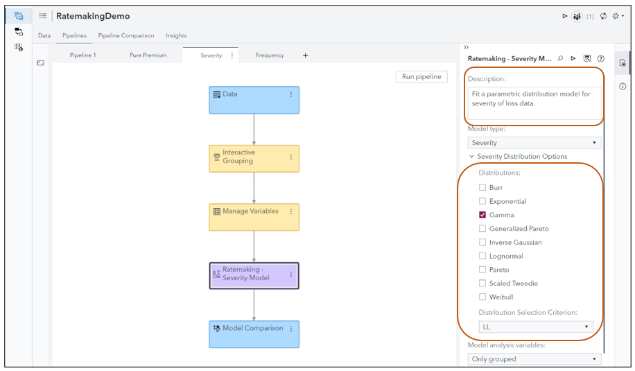Collapse properties panel with double chevron
Image resolution: width=635 pixels, height=371 pixels.
[467, 47]
